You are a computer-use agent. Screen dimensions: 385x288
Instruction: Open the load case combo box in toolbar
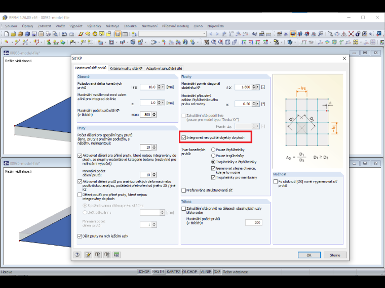pos(172,34)
